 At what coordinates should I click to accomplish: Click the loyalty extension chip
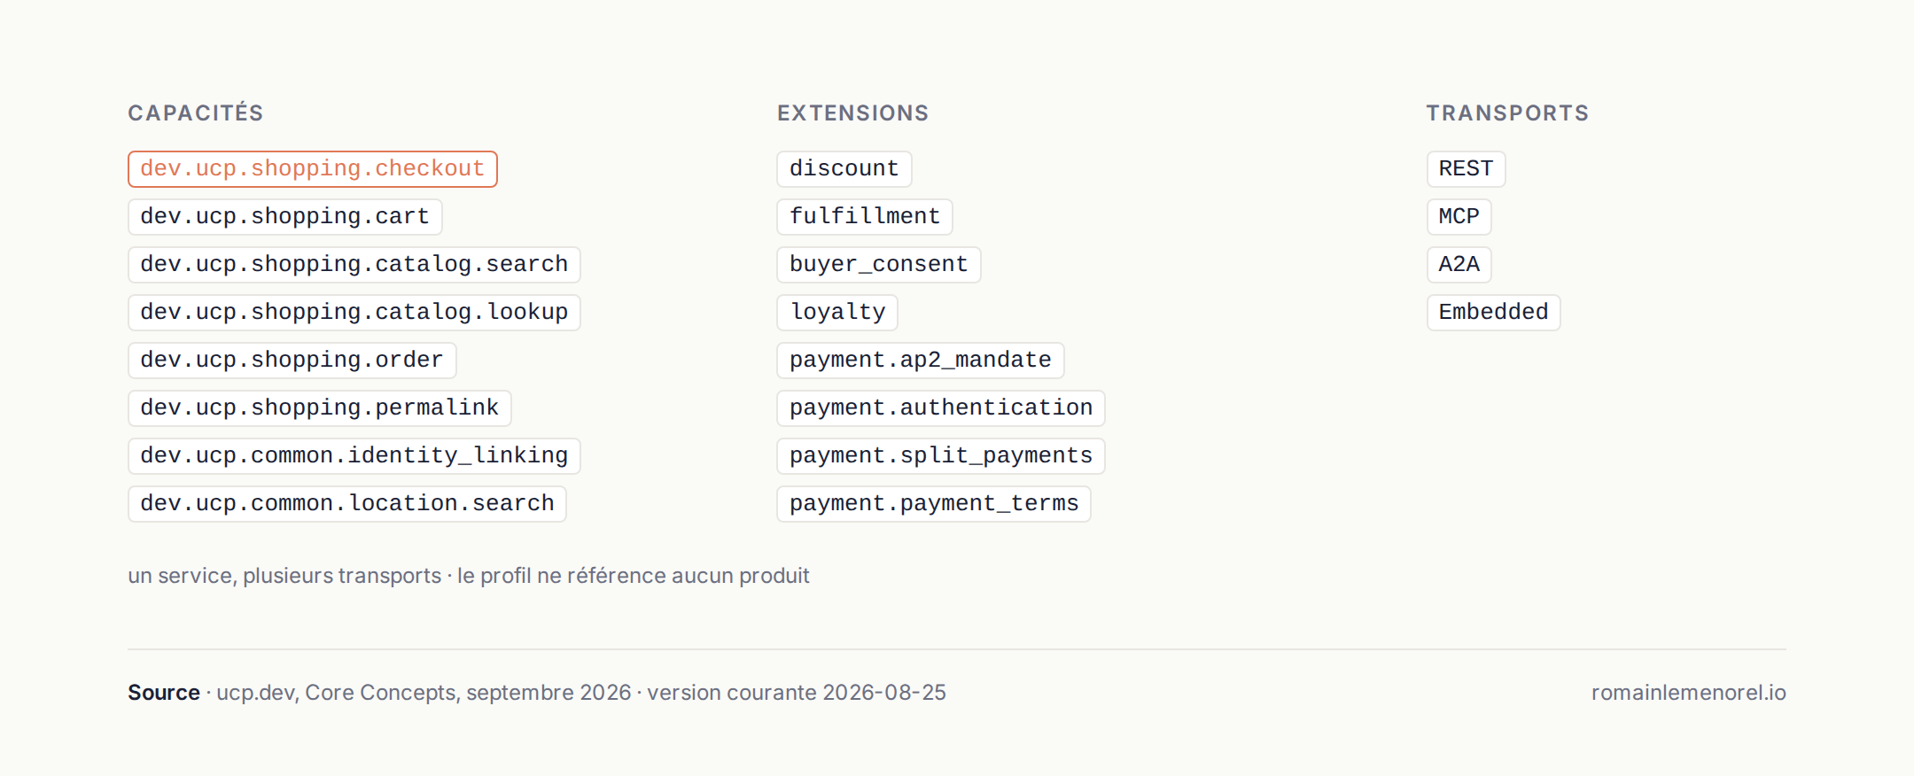coord(837,312)
